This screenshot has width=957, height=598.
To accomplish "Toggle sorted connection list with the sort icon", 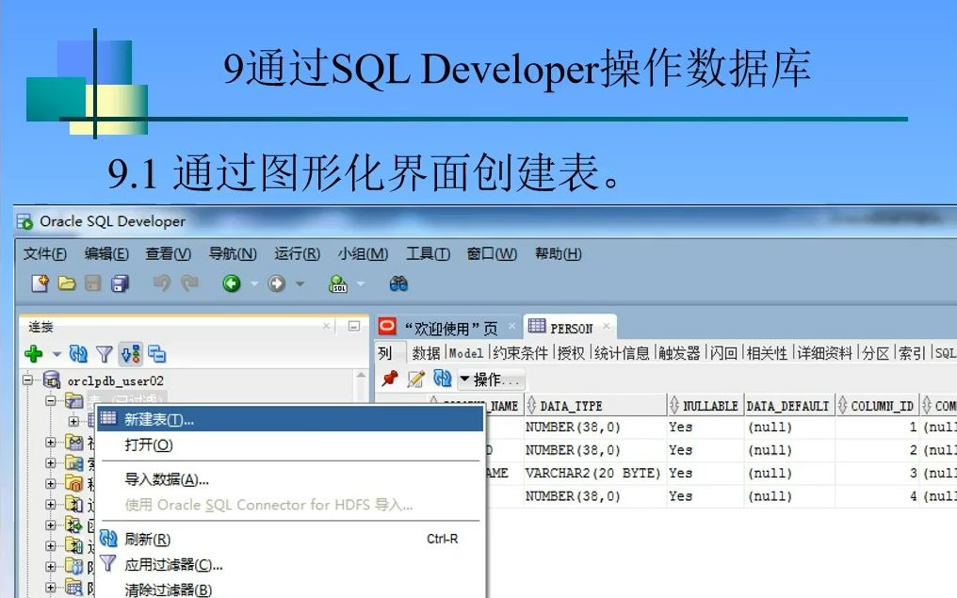I will (133, 353).
